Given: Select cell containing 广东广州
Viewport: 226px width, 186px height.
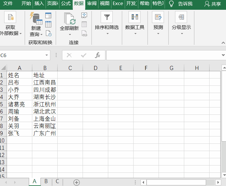Looking at the screenshot, I should [x=45, y=133].
